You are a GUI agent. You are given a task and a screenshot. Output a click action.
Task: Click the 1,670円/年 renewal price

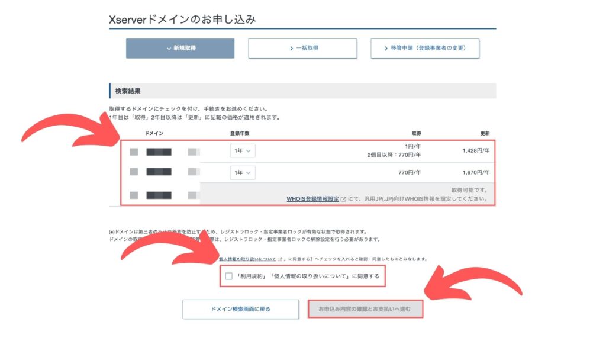pyautogui.click(x=476, y=172)
